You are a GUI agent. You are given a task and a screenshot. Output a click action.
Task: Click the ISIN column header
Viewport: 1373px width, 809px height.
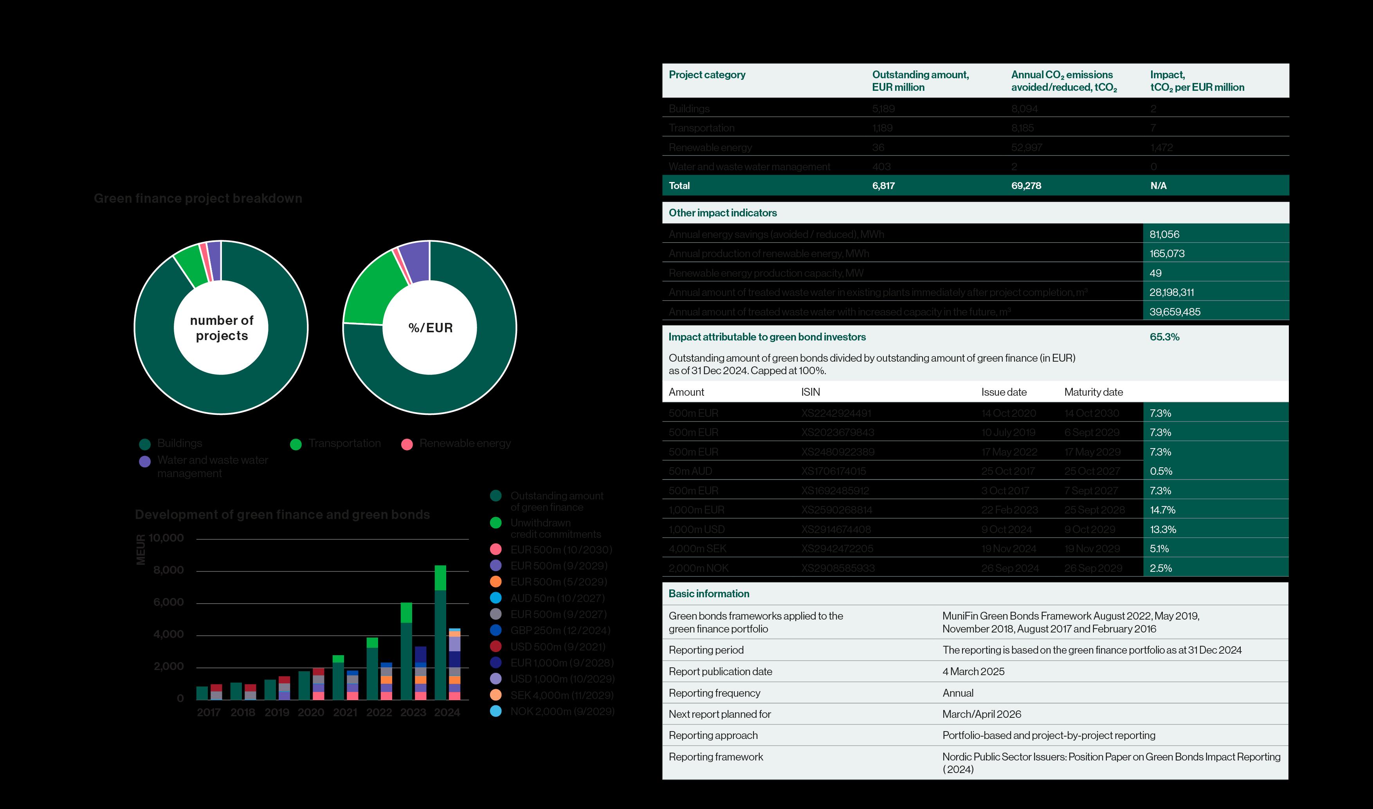tap(810, 392)
